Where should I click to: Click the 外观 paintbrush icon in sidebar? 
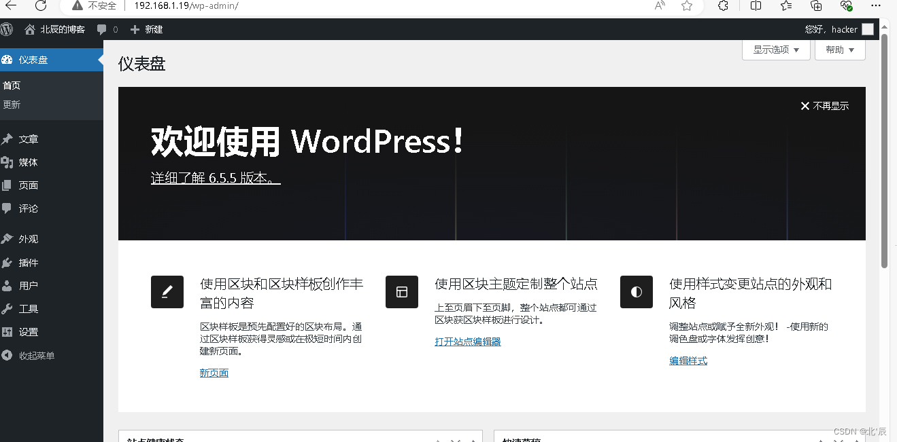(x=7, y=239)
